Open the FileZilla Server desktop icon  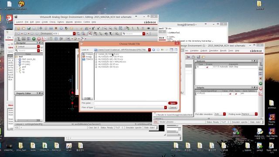(x=272, y=119)
